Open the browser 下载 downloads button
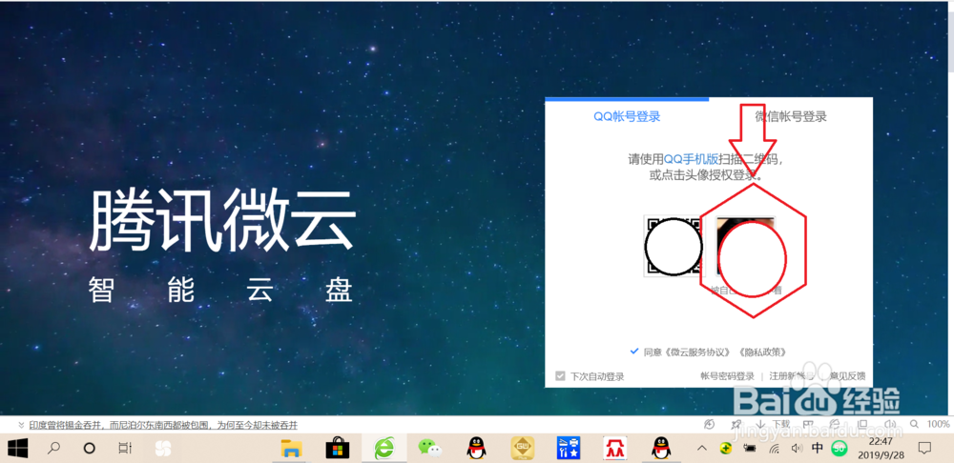 coord(775,424)
